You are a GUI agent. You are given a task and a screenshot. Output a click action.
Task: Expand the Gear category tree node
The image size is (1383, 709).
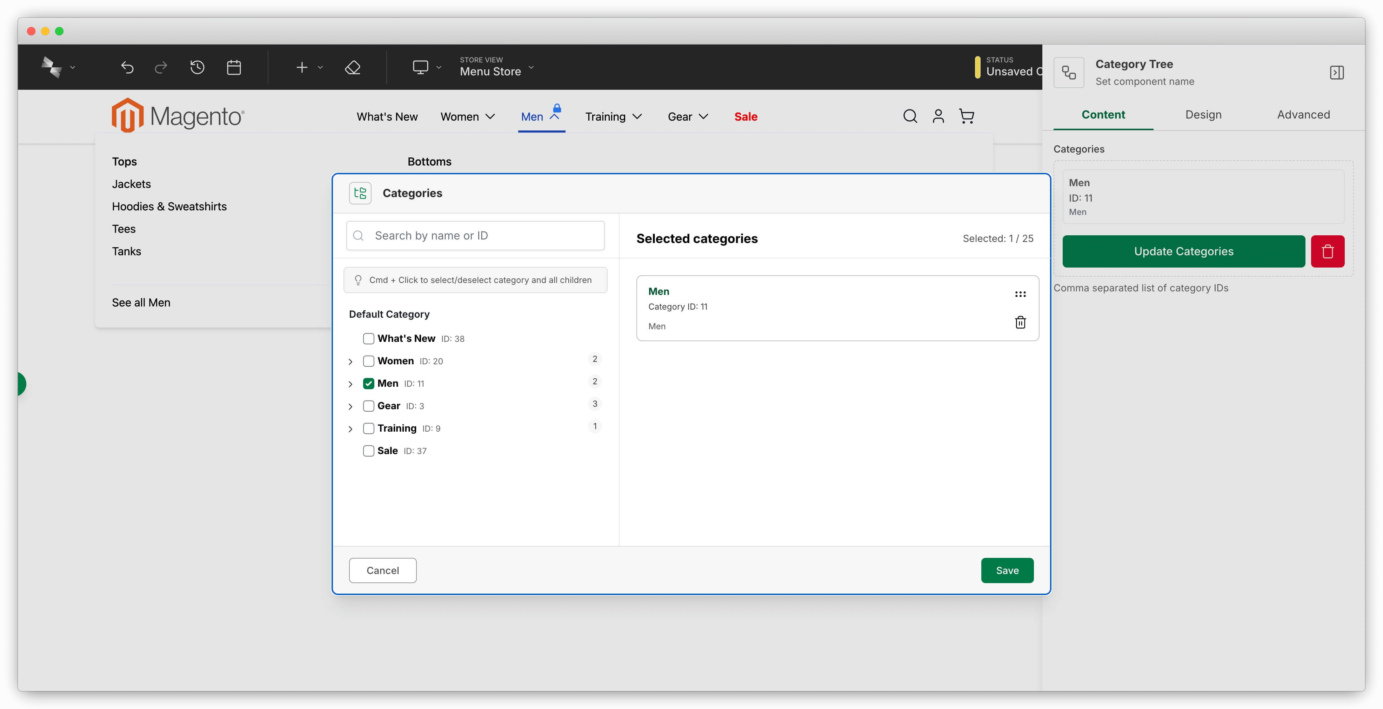click(350, 406)
